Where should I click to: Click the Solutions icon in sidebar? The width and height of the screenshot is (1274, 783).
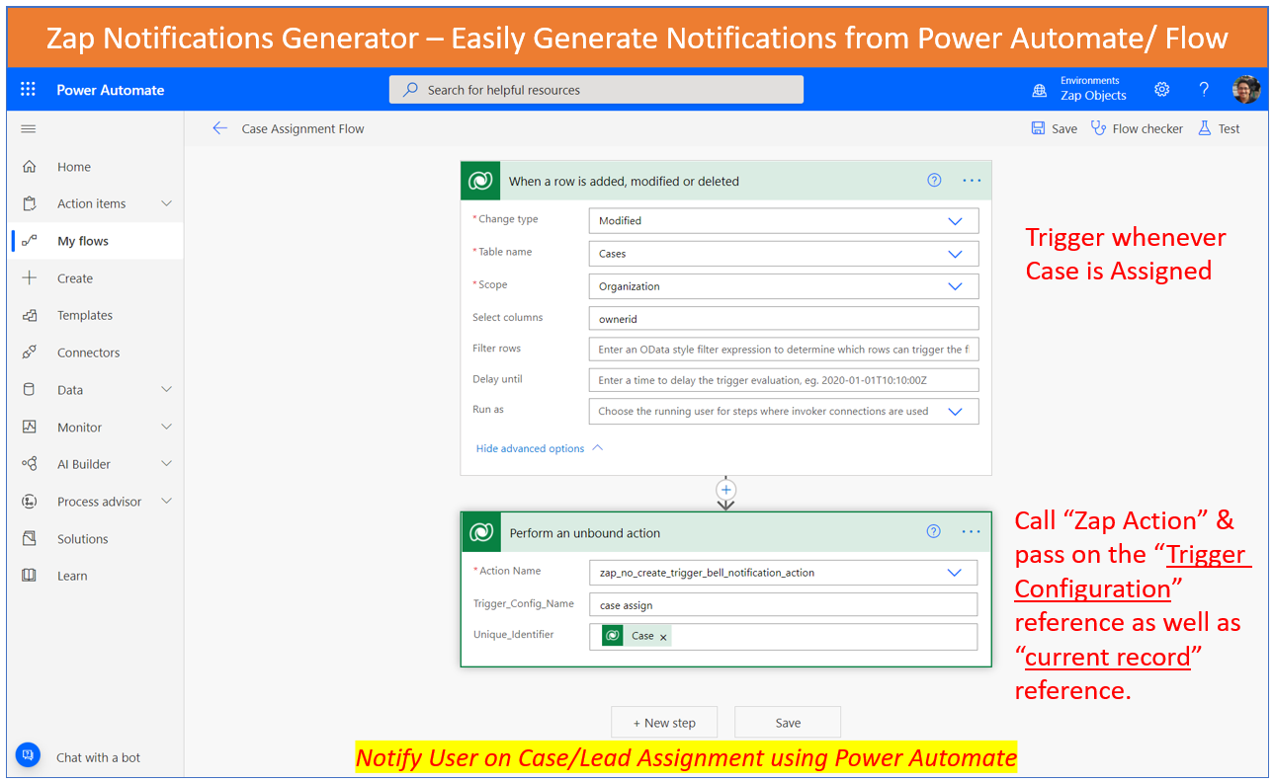30,539
